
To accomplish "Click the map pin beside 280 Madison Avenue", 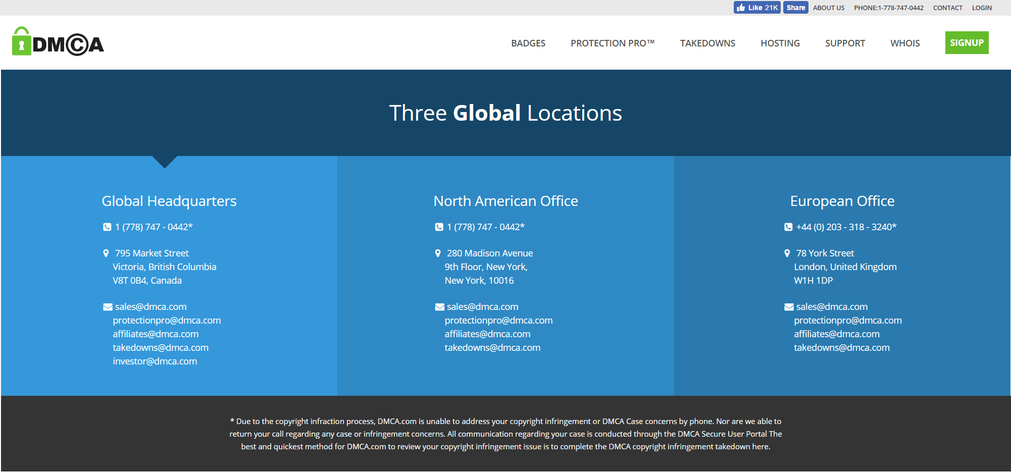I will [x=438, y=253].
